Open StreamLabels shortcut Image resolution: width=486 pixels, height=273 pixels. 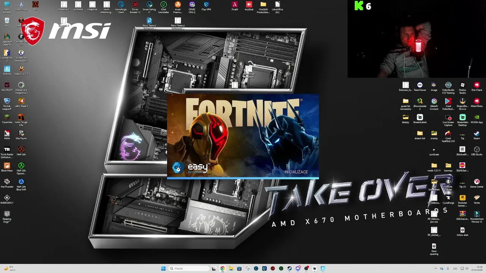(x=420, y=119)
